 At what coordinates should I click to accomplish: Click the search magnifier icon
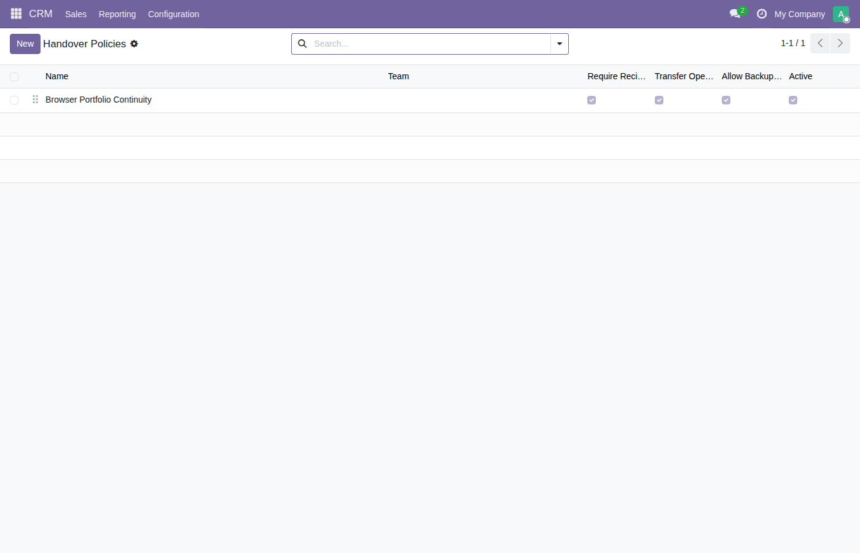click(302, 44)
